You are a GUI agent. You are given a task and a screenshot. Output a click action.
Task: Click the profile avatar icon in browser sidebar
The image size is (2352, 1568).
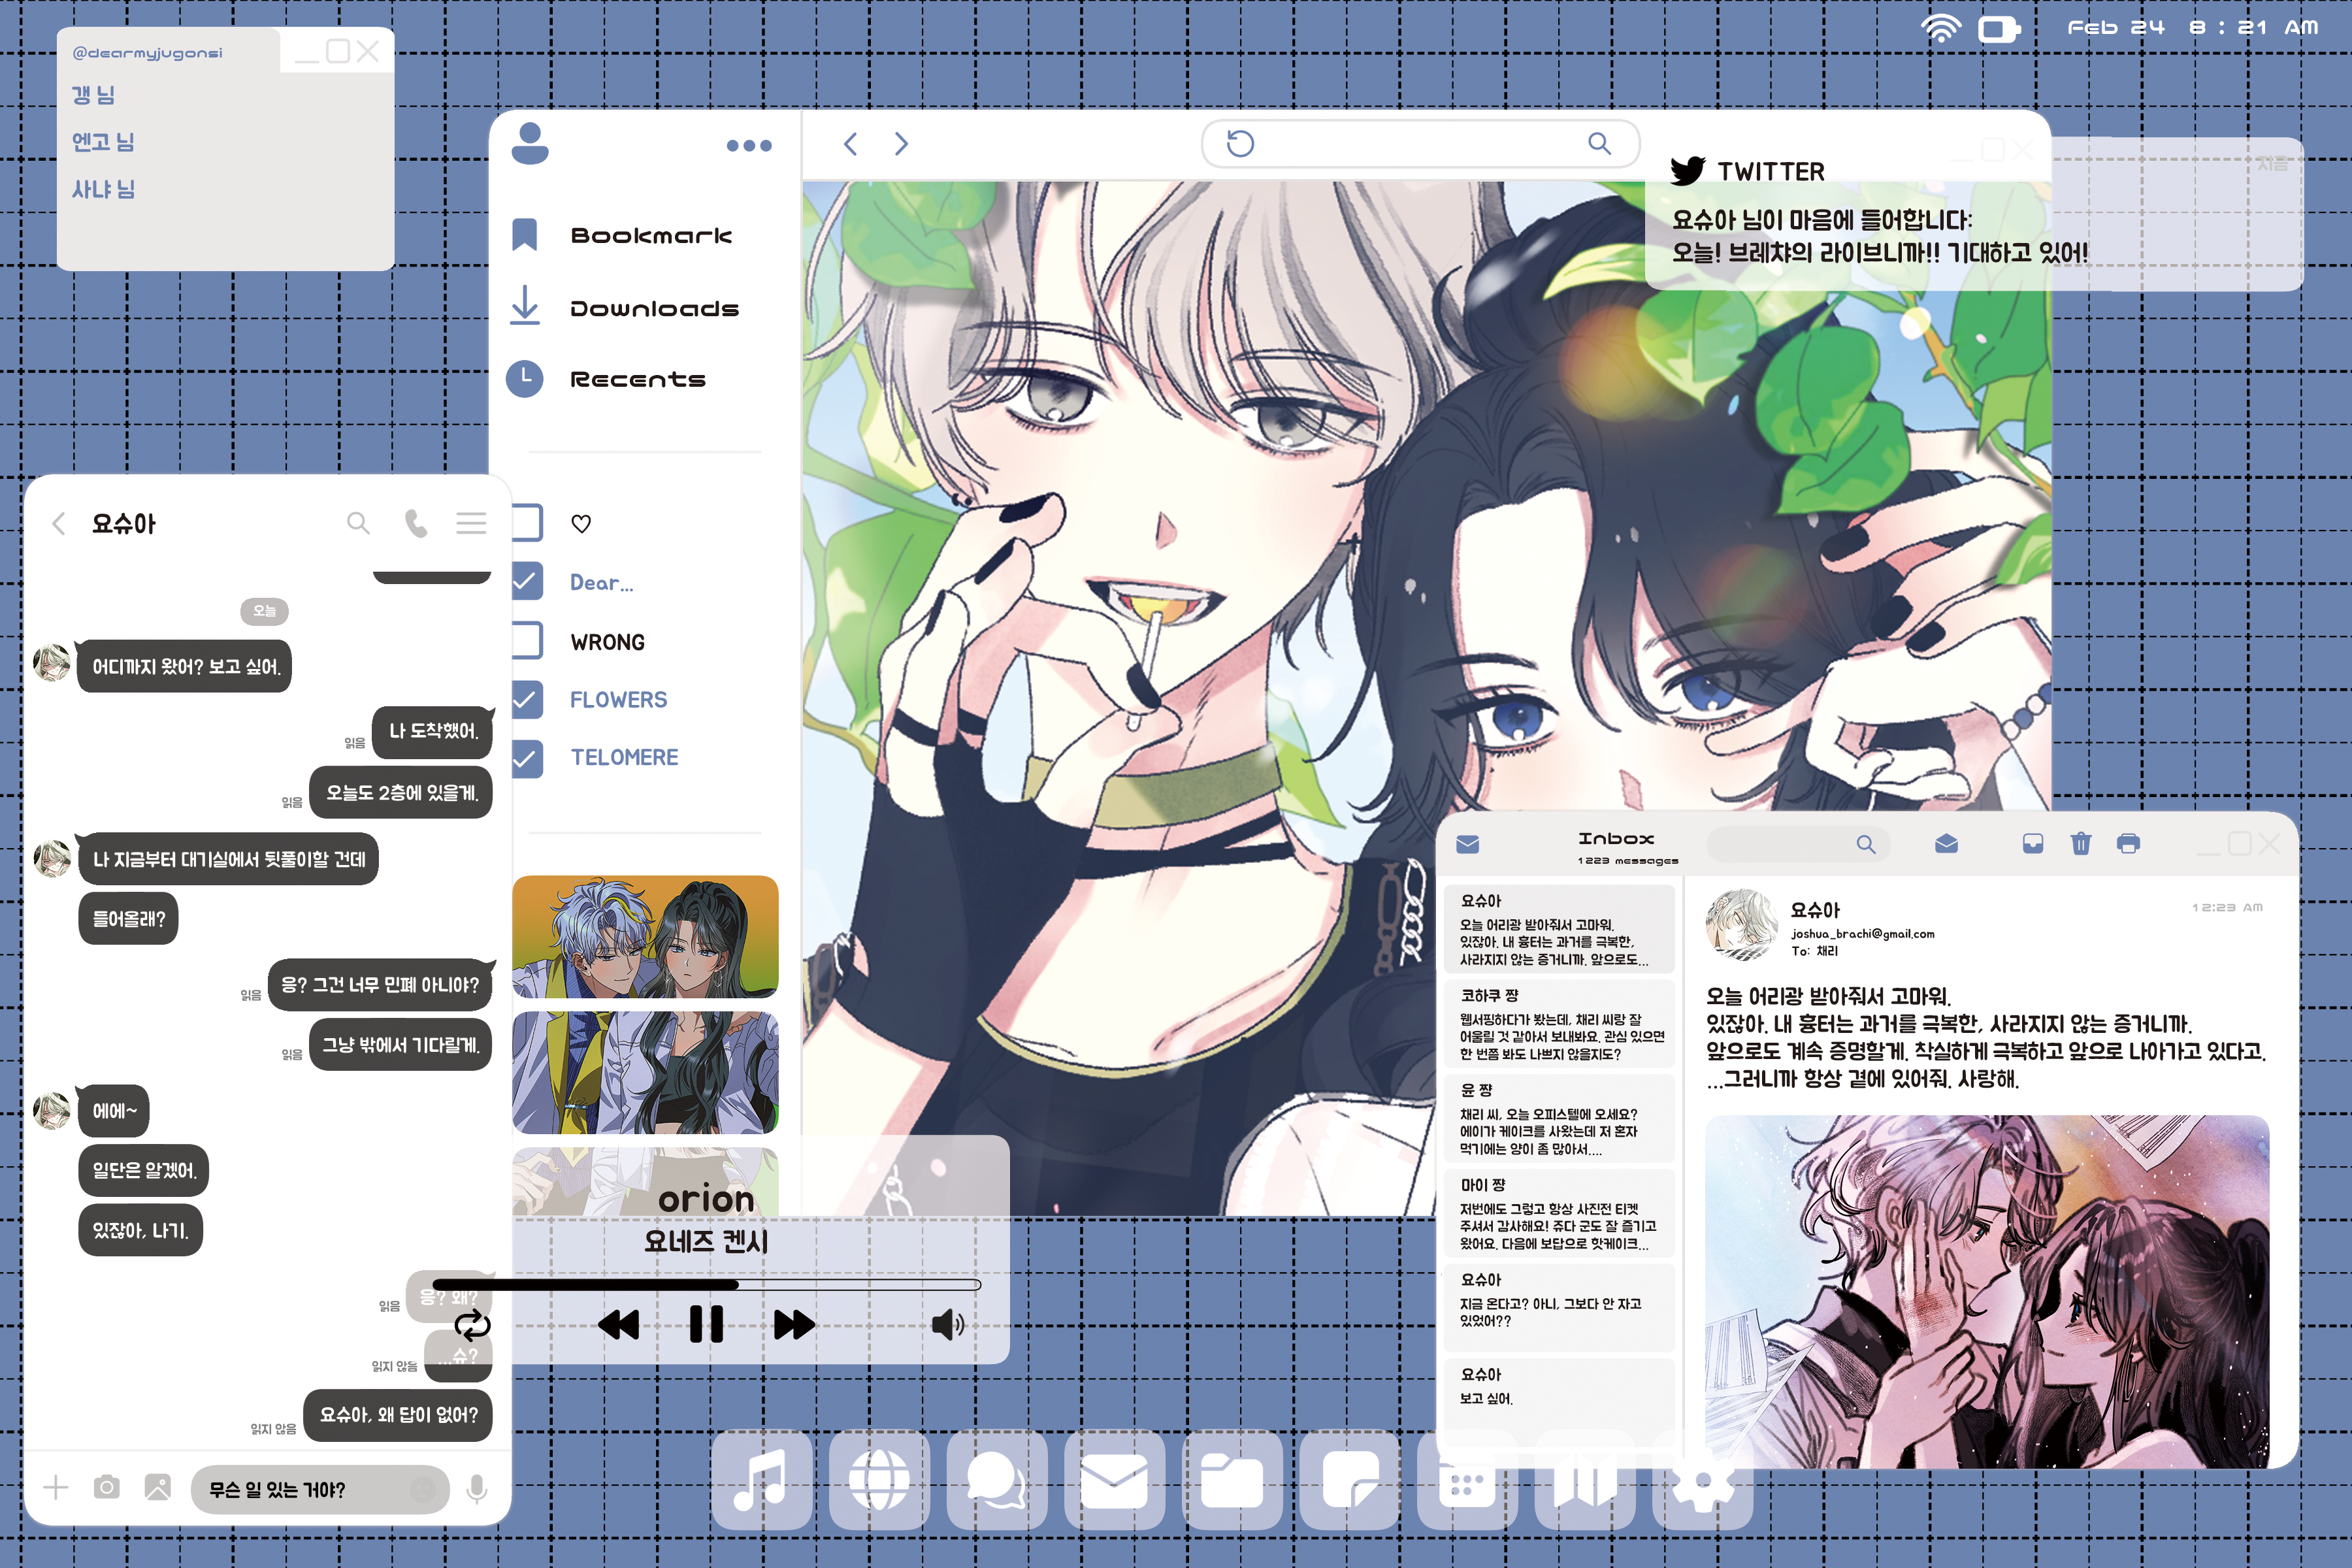tap(530, 143)
